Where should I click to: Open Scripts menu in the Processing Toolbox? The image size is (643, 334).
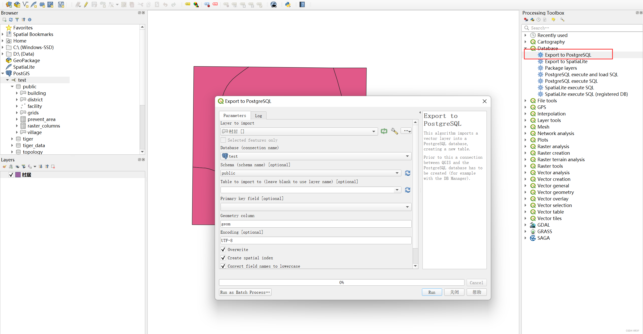click(x=532, y=20)
